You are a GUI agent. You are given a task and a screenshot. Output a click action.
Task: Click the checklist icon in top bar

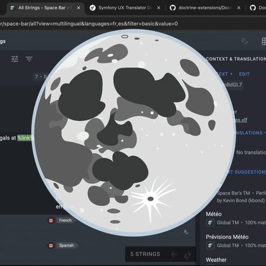(x=244, y=41)
